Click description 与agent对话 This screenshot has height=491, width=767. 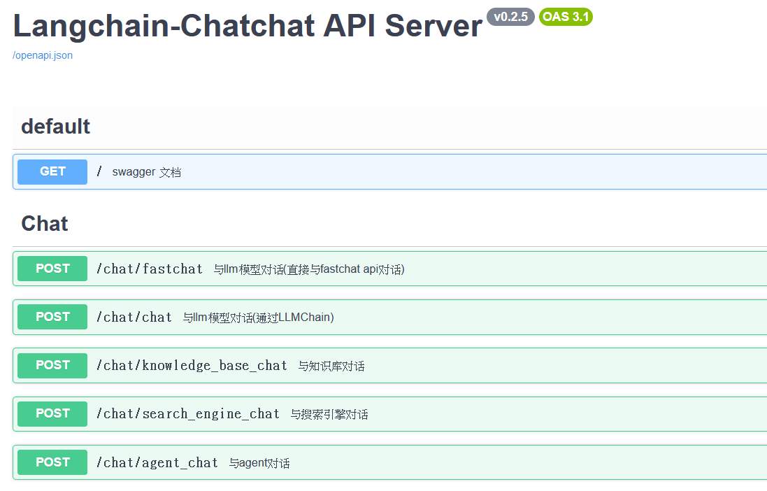coord(259,462)
